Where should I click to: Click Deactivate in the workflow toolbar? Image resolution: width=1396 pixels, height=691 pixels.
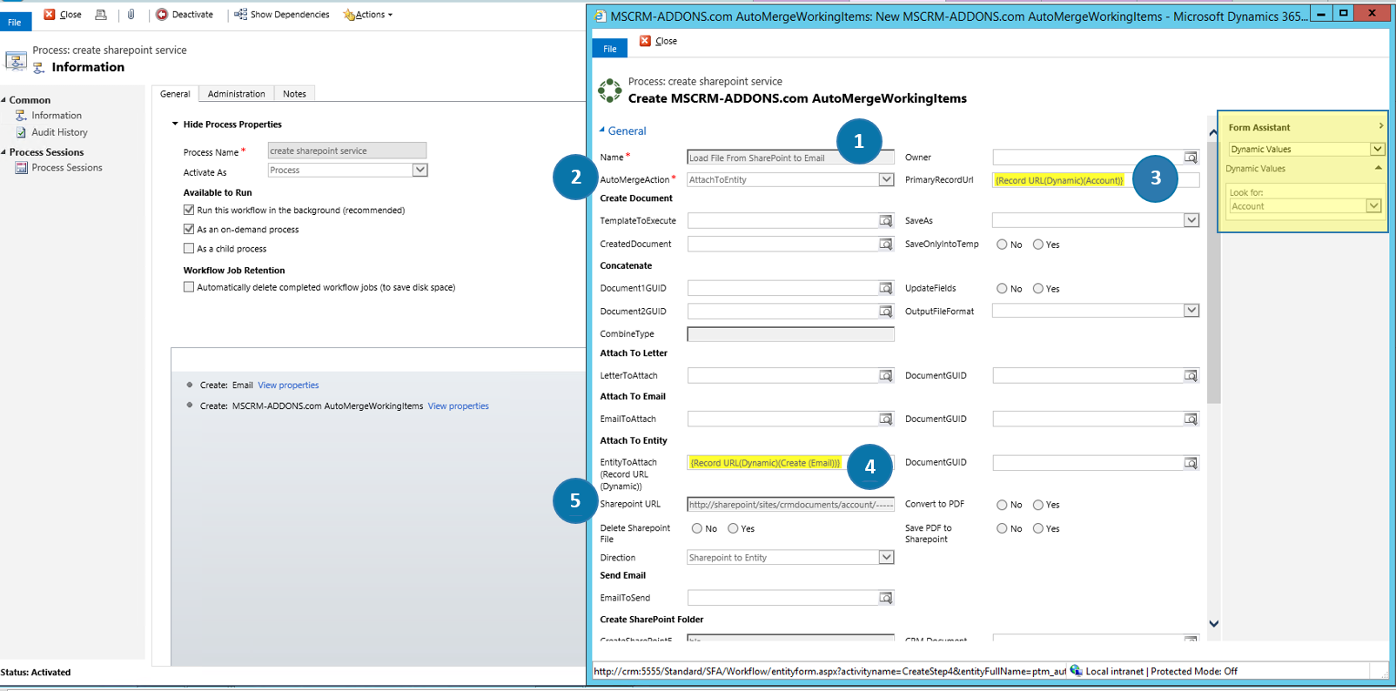click(x=185, y=14)
